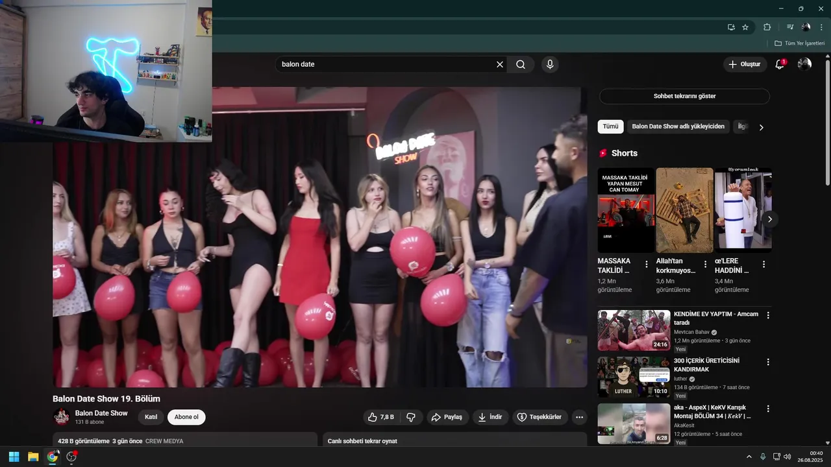This screenshot has width=831, height=467.
Task: Click the Paylaş share button
Action: pos(447,417)
